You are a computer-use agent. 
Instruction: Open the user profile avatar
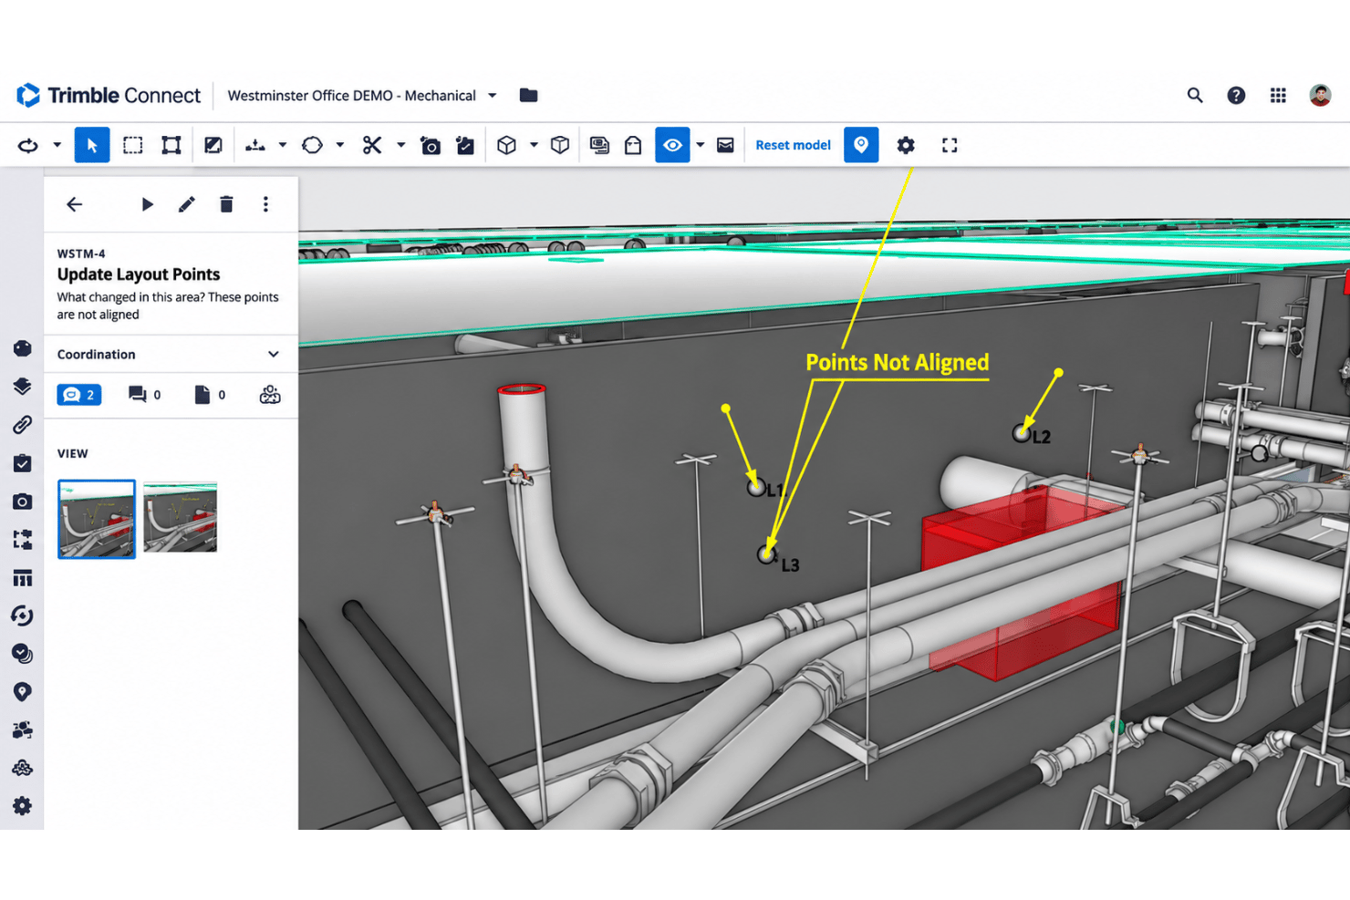pos(1320,95)
